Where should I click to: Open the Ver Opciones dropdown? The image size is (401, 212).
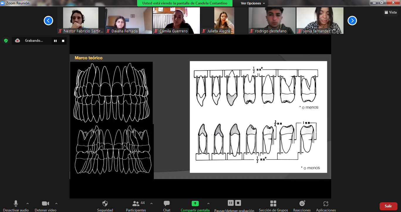(252, 3)
